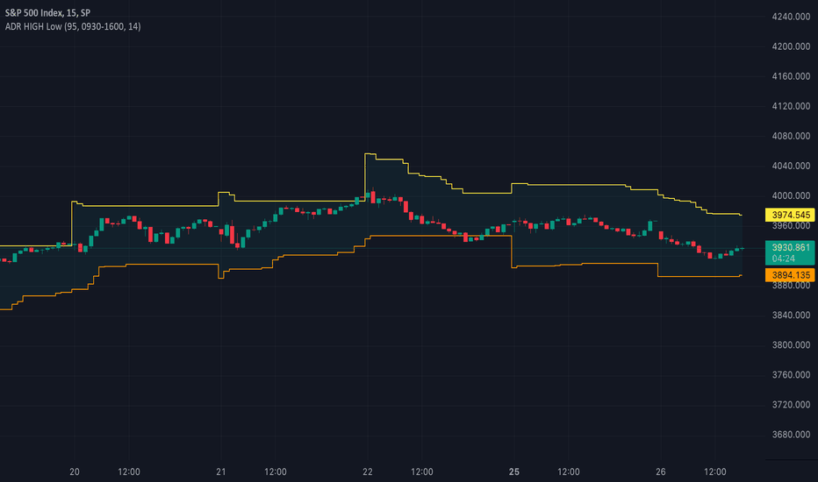Click the 3680.000 price axis value

[791, 435]
